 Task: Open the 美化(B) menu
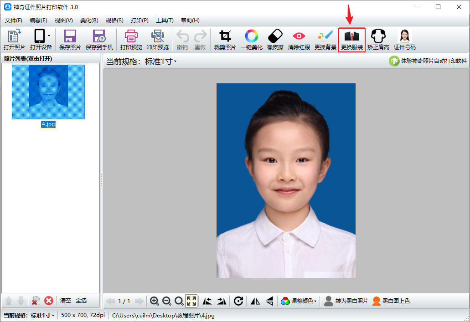89,20
